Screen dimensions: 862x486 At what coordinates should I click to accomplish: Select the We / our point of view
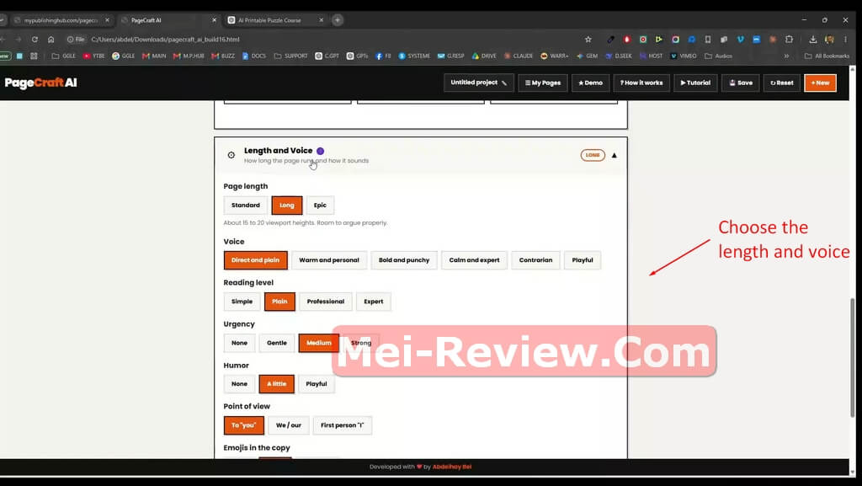point(289,425)
